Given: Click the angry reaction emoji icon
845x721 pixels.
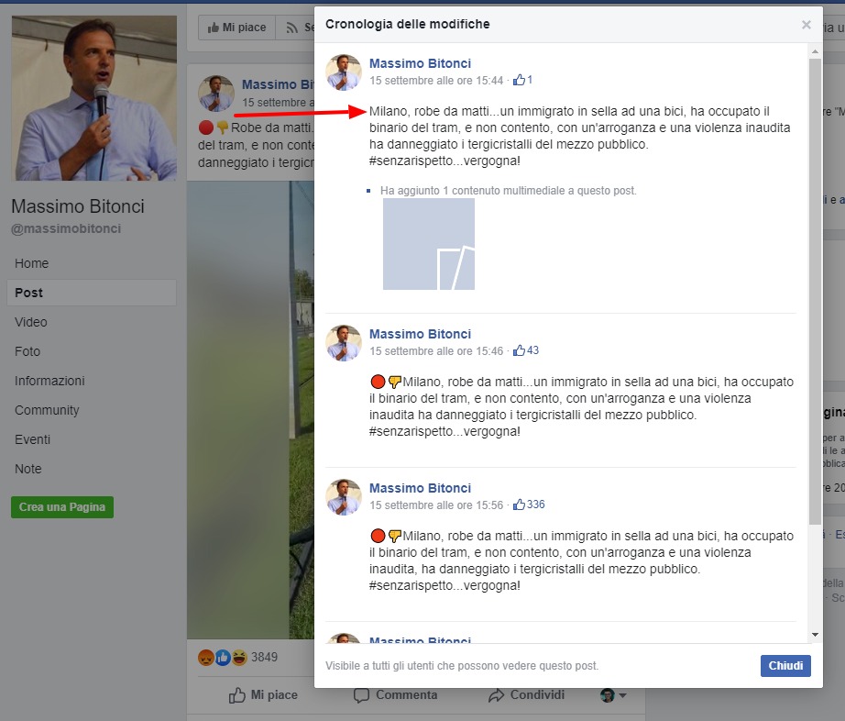Looking at the screenshot, I should [x=206, y=658].
